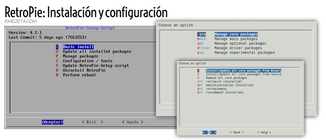326x140 pixels.
Task: Select Manage driver packages option
Action: coord(230,48)
